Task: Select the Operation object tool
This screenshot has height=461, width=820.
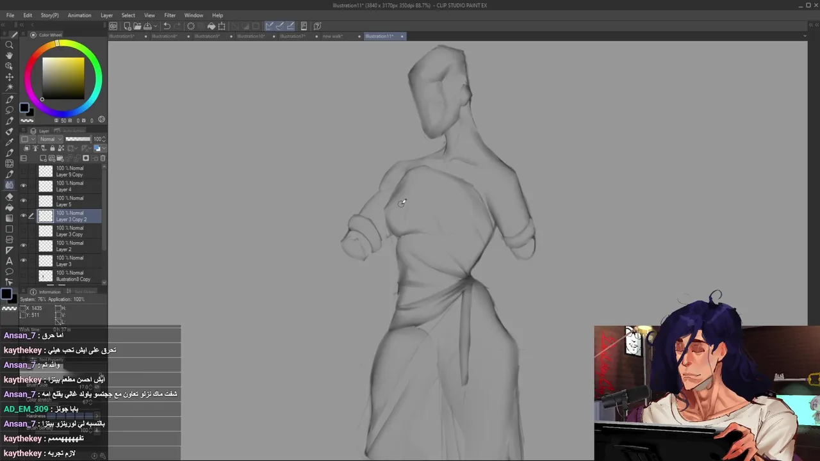Action: (x=9, y=66)
